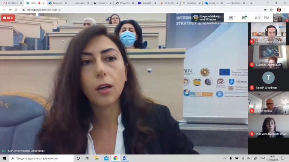This screenshot has height=162, width=289.
Task: Open the meeting chat icon
Action: pyautogui.click(x=244, y=18)
